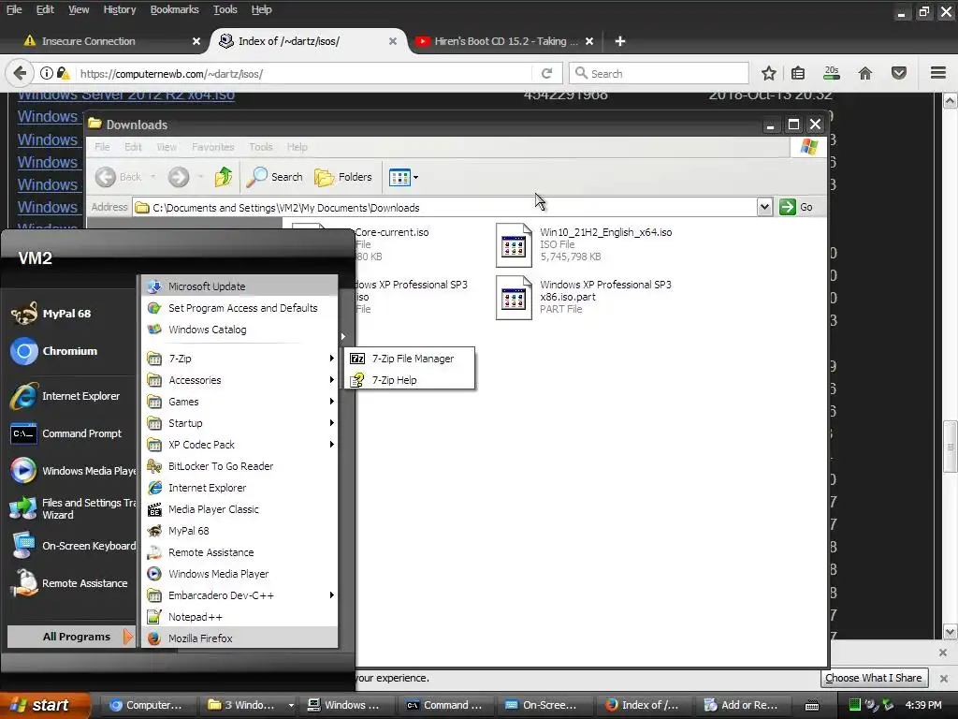Open the Explorer address bar dropdown
This screenshot has height=719, width=958.
point(764,207)
